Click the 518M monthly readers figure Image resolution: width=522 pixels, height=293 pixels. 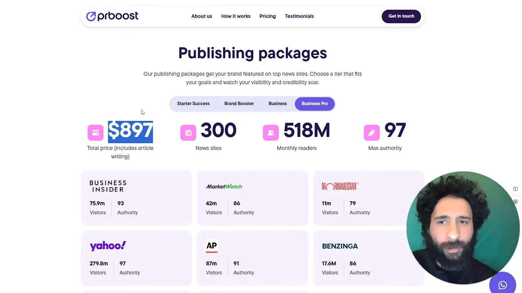pyautogui.click(x=307, y=131)
